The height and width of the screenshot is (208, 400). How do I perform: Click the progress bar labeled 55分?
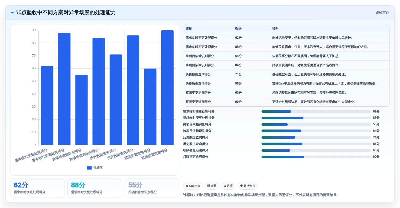[316, 125]
